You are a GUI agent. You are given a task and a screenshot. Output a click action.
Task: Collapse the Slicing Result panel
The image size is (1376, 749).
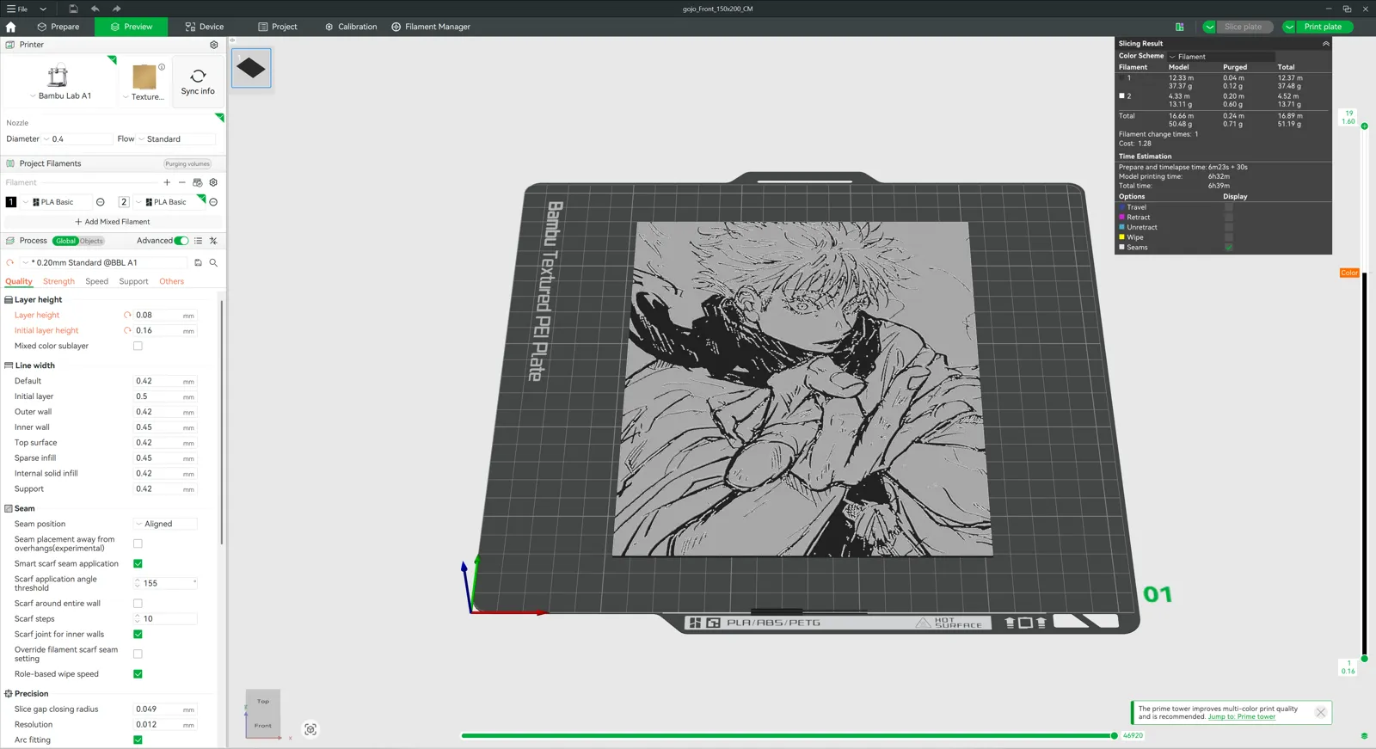coord(1325,43)
